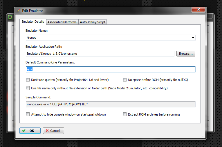Enable Attempt to hide console window checkbox
The width and height of the screenshot is (222, 147).
coord(28,114)
